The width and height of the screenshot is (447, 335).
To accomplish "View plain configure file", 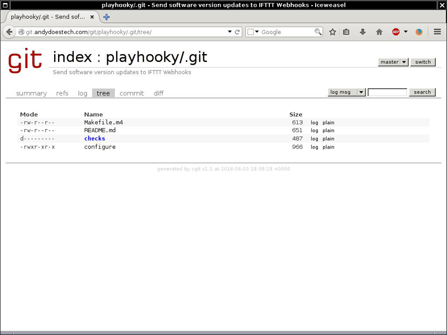I will [x=329, y=147].
